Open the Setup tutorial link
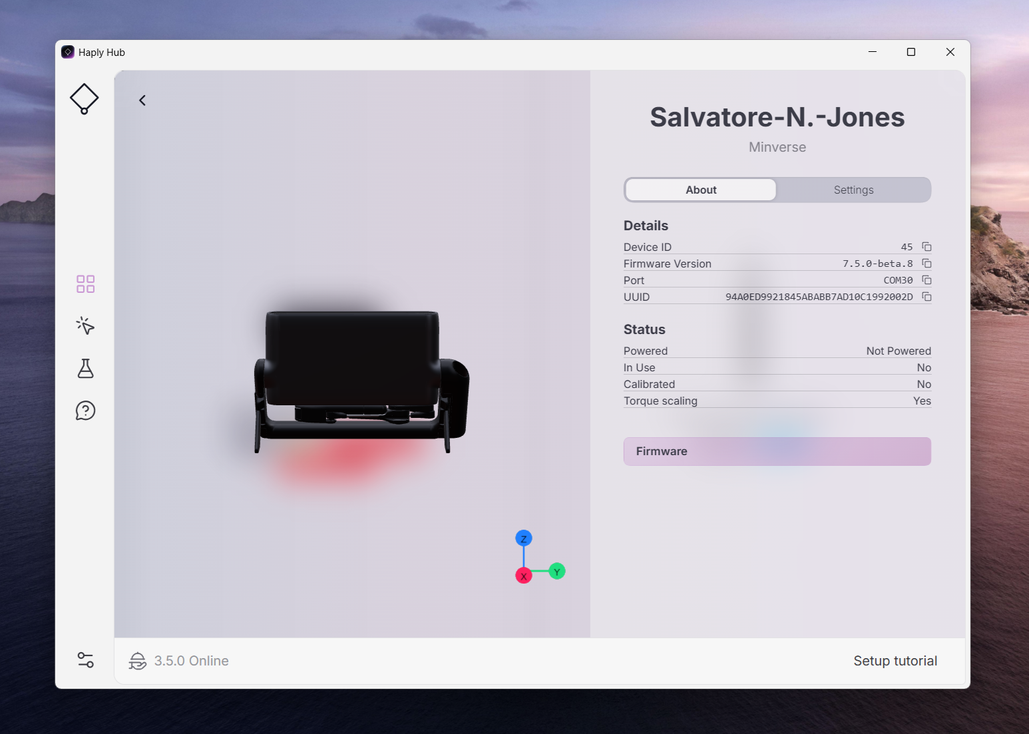 pos(895,661)
